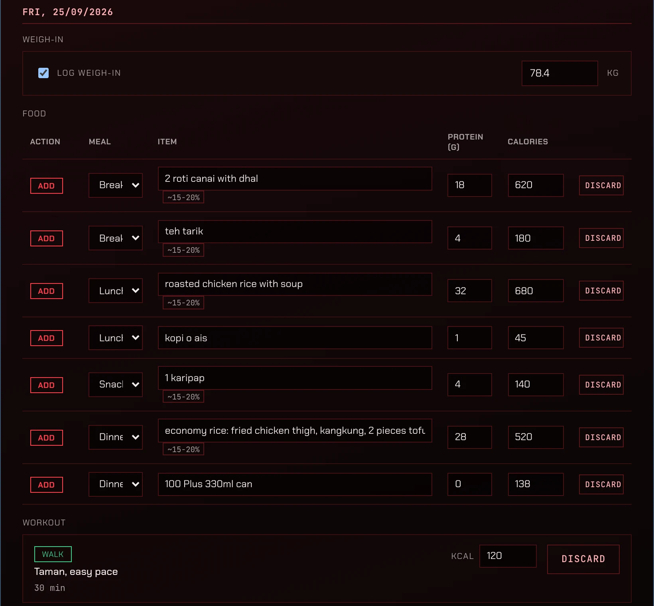Discard the Taman walk workout
This screenshot has height=606, width=654.
click(583, 559)
